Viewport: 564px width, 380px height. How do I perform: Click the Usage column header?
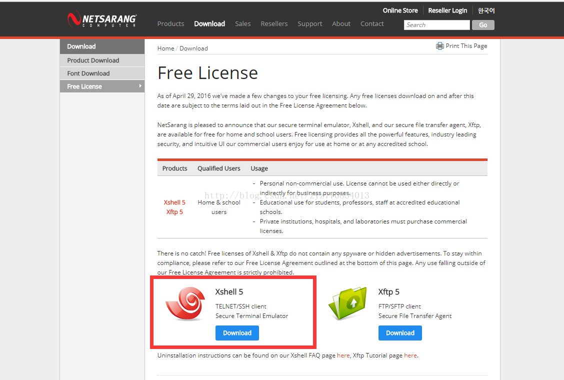click(x=259, y=168)
